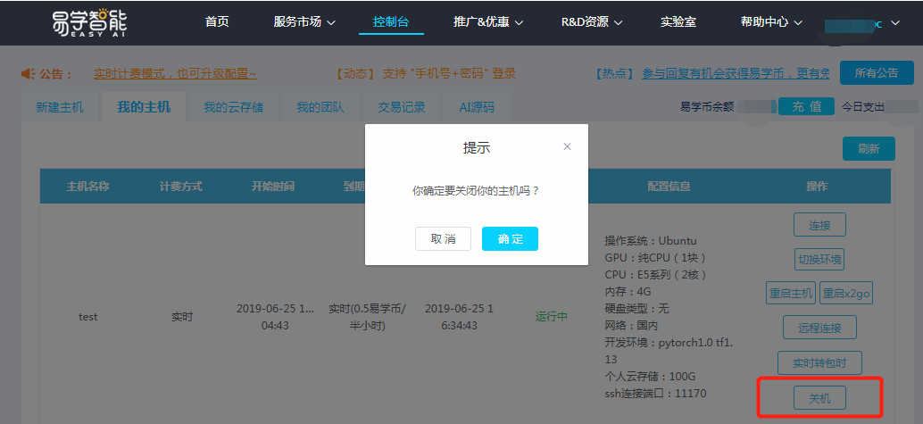
Task: Open the AI源码 tab
Action: 476,107
